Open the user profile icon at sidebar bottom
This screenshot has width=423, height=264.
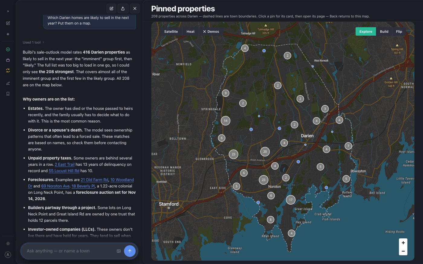(x=8, y=255)
